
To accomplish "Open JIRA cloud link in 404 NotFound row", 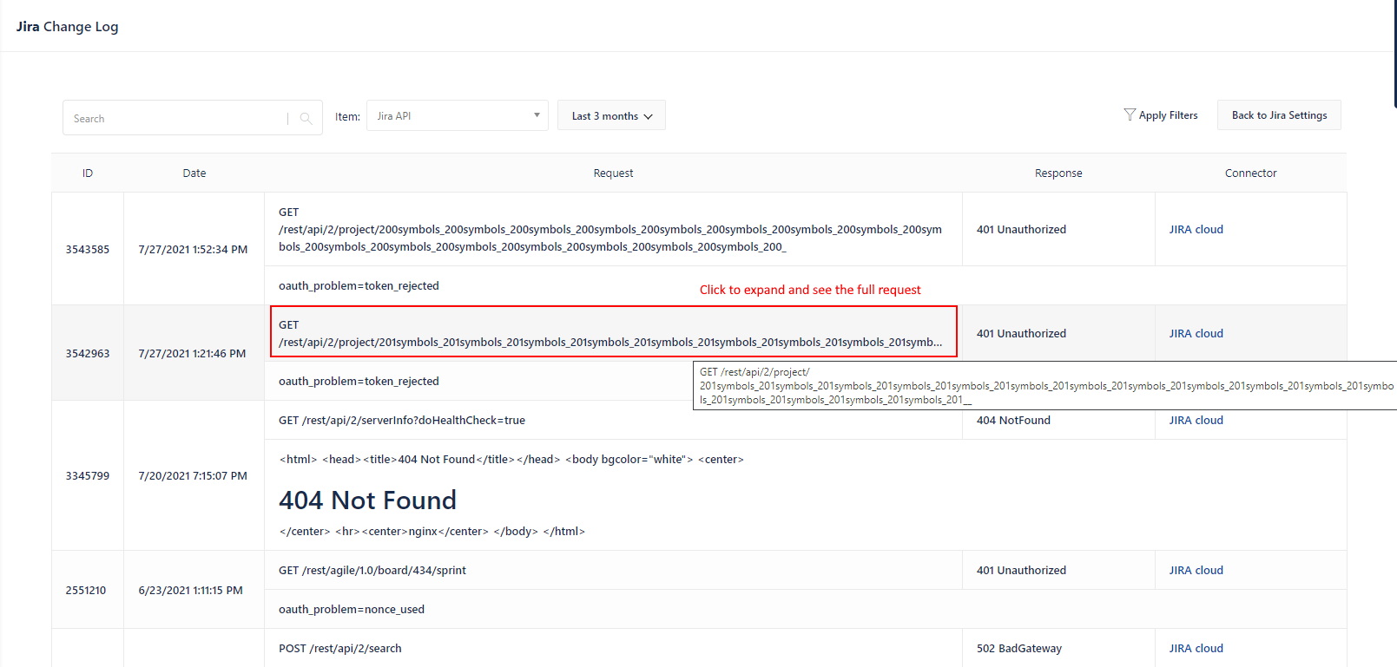I will click(x=1196, y=420).
